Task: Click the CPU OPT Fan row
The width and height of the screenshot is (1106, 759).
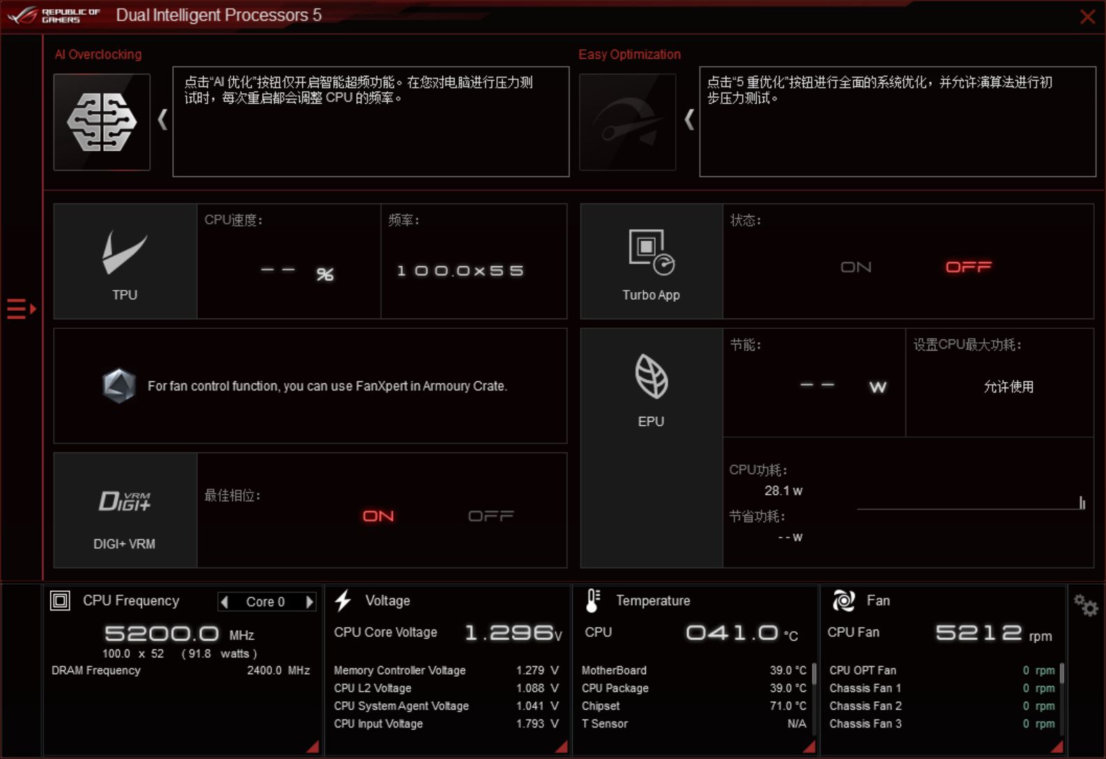Action: click(942, 670)
